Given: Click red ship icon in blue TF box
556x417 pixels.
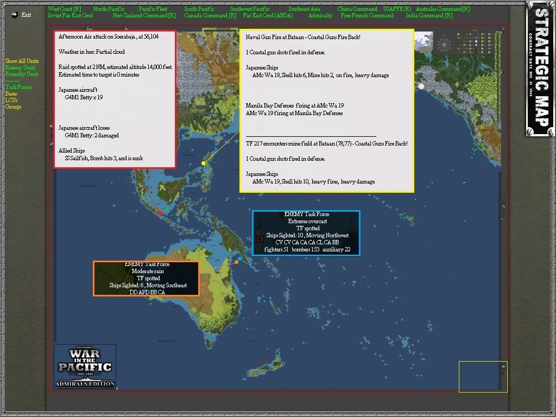Looking at the screenshot, I should 260,239.
